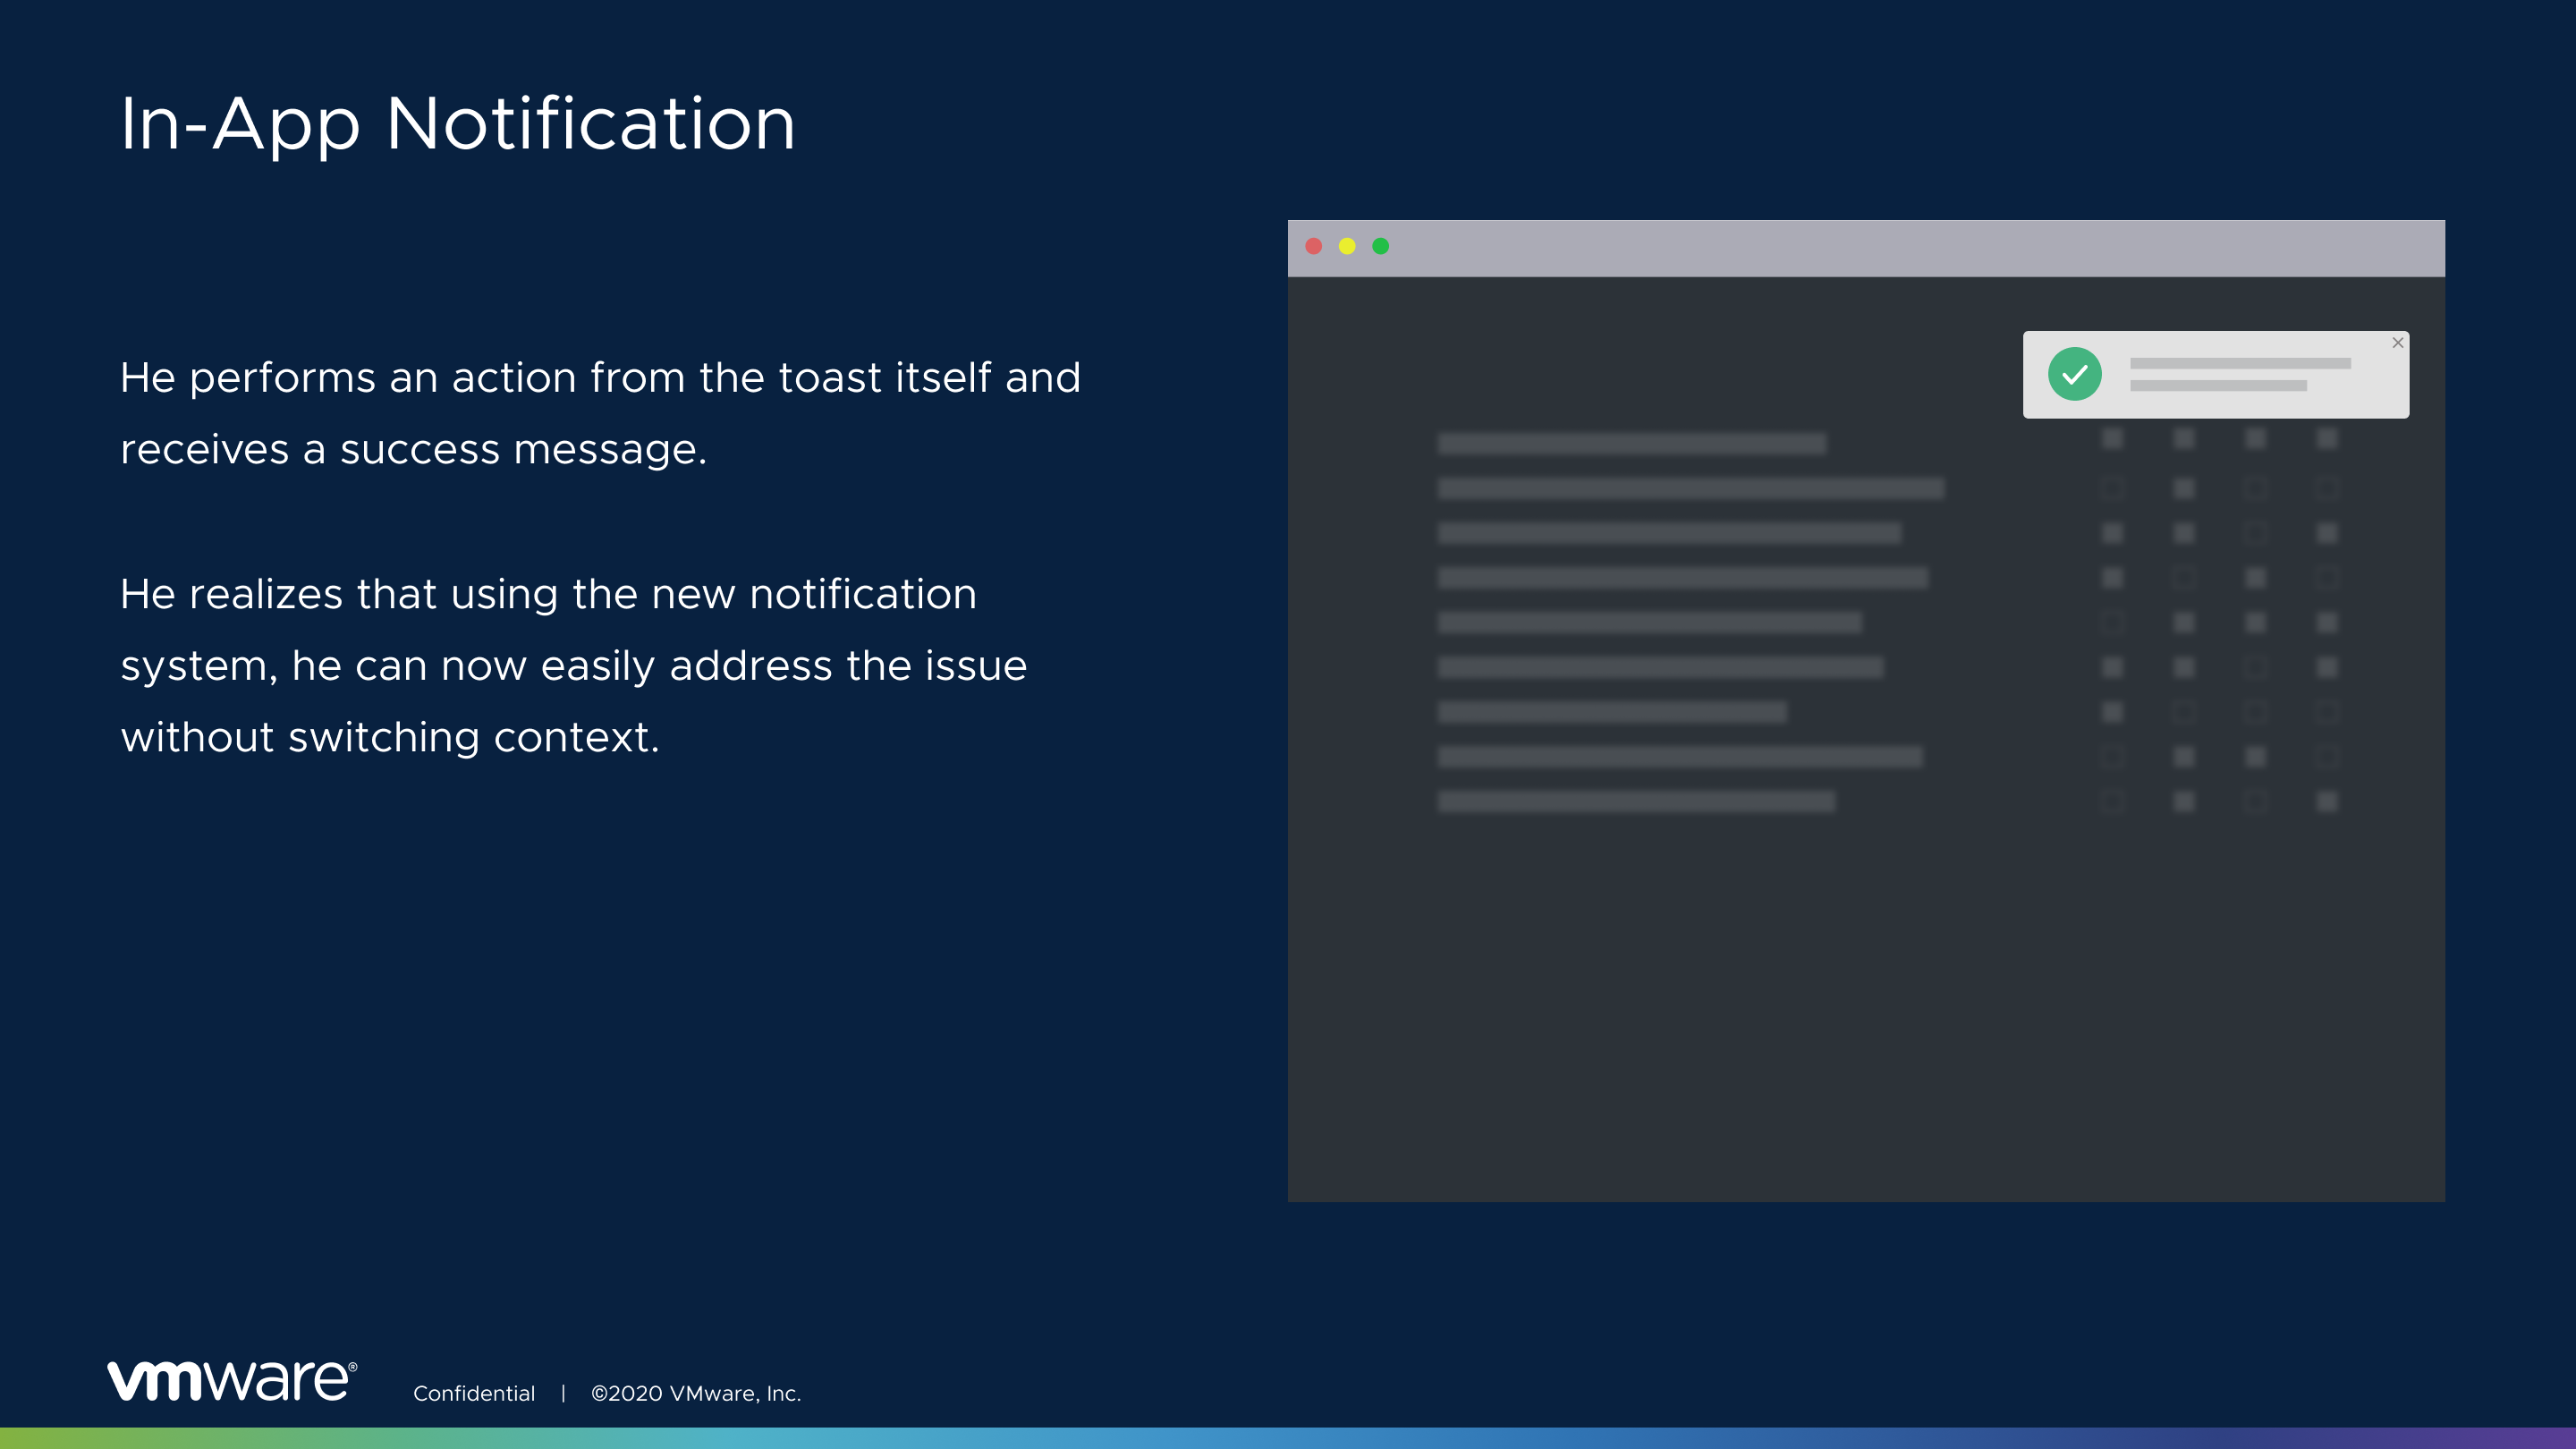The width and height of the screenshot is (2576, 1449).
Task: Click the "He performs an action" paragraph
Action: tap(600, 413)
